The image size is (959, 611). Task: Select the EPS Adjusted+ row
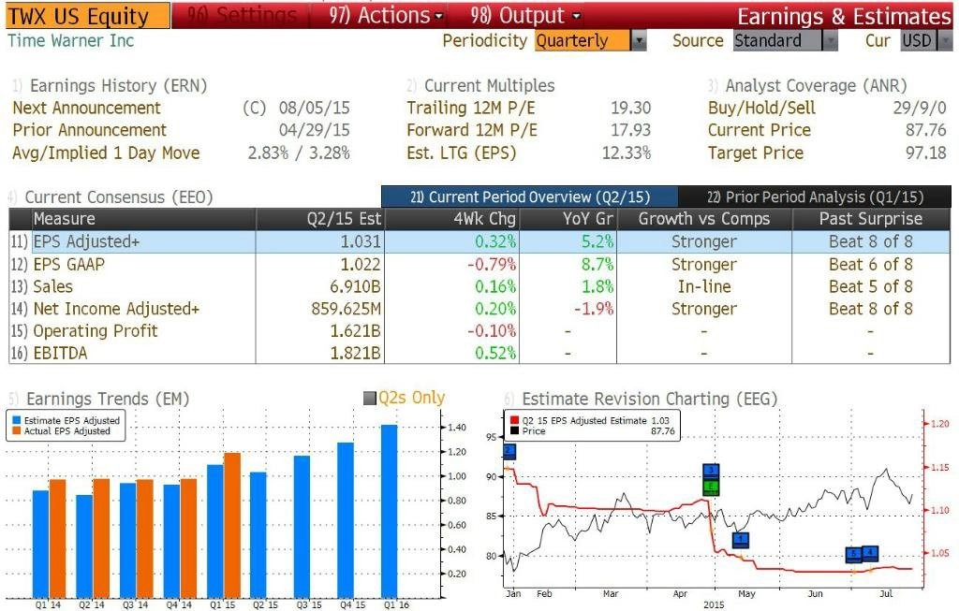479,242
